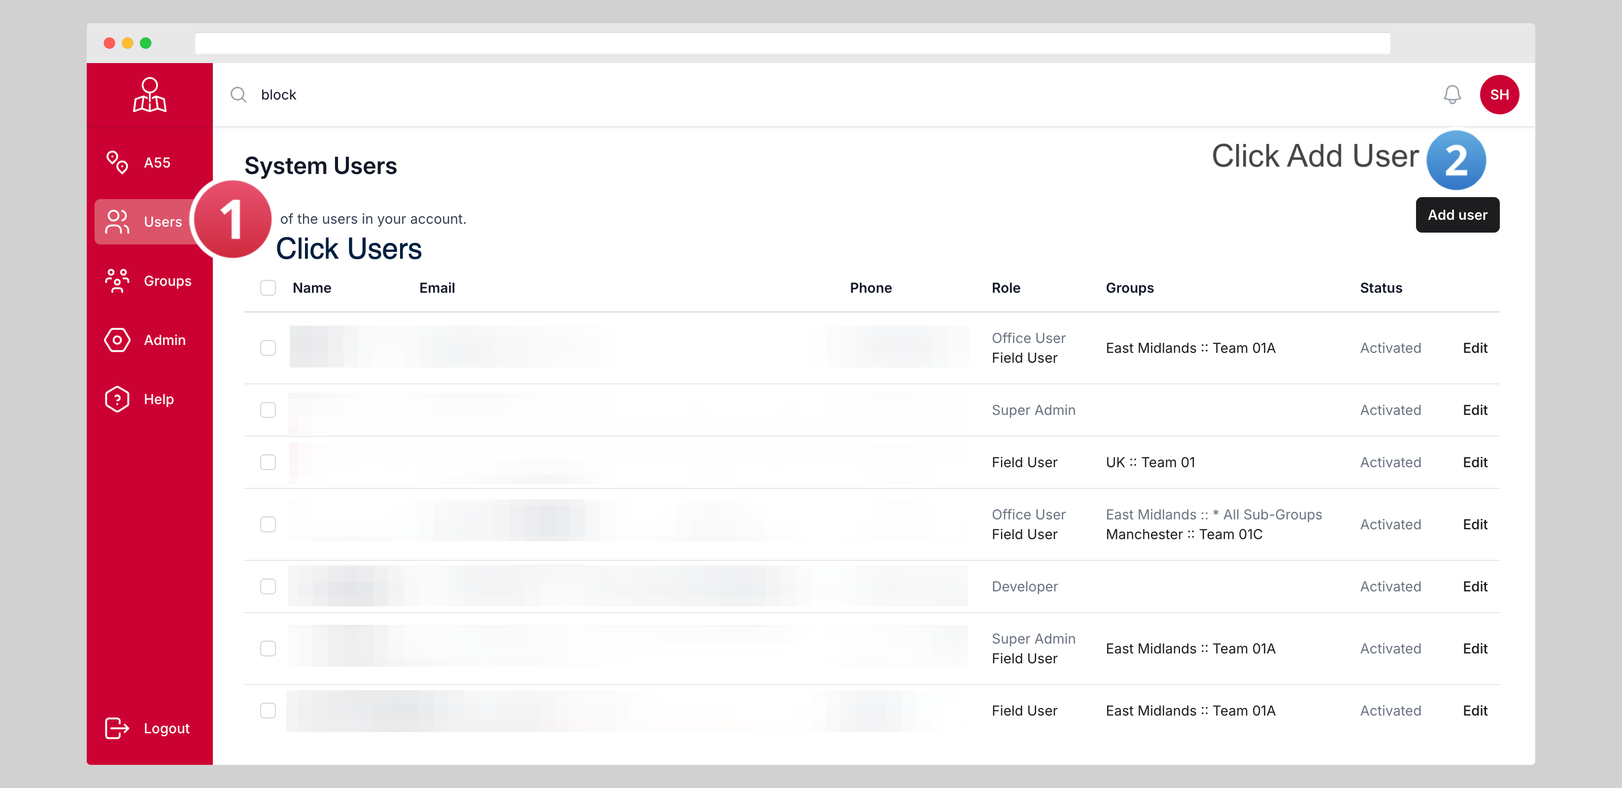Toggle the select-all checkbox in the header
This screenshot has width=1622, height=788.
(268, 288)
